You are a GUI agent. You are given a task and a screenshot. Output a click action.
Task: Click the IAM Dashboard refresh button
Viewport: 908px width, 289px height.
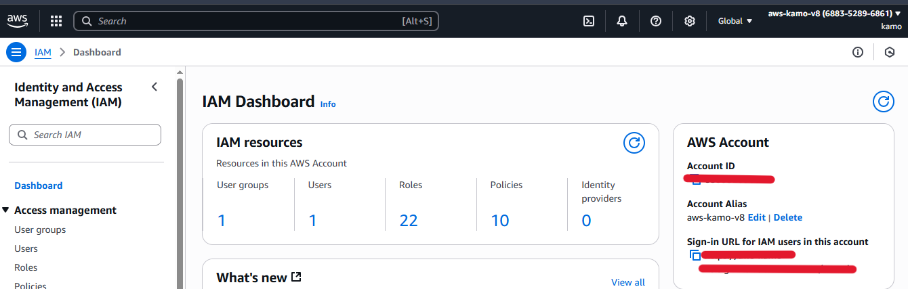pos(883,102)
